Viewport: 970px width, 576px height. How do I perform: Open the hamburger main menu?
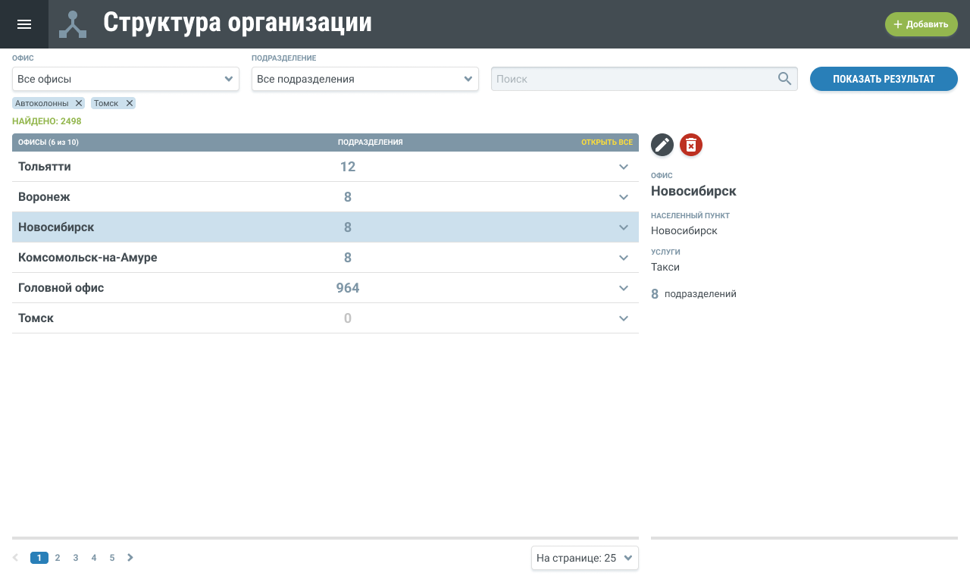coord(24,24)
